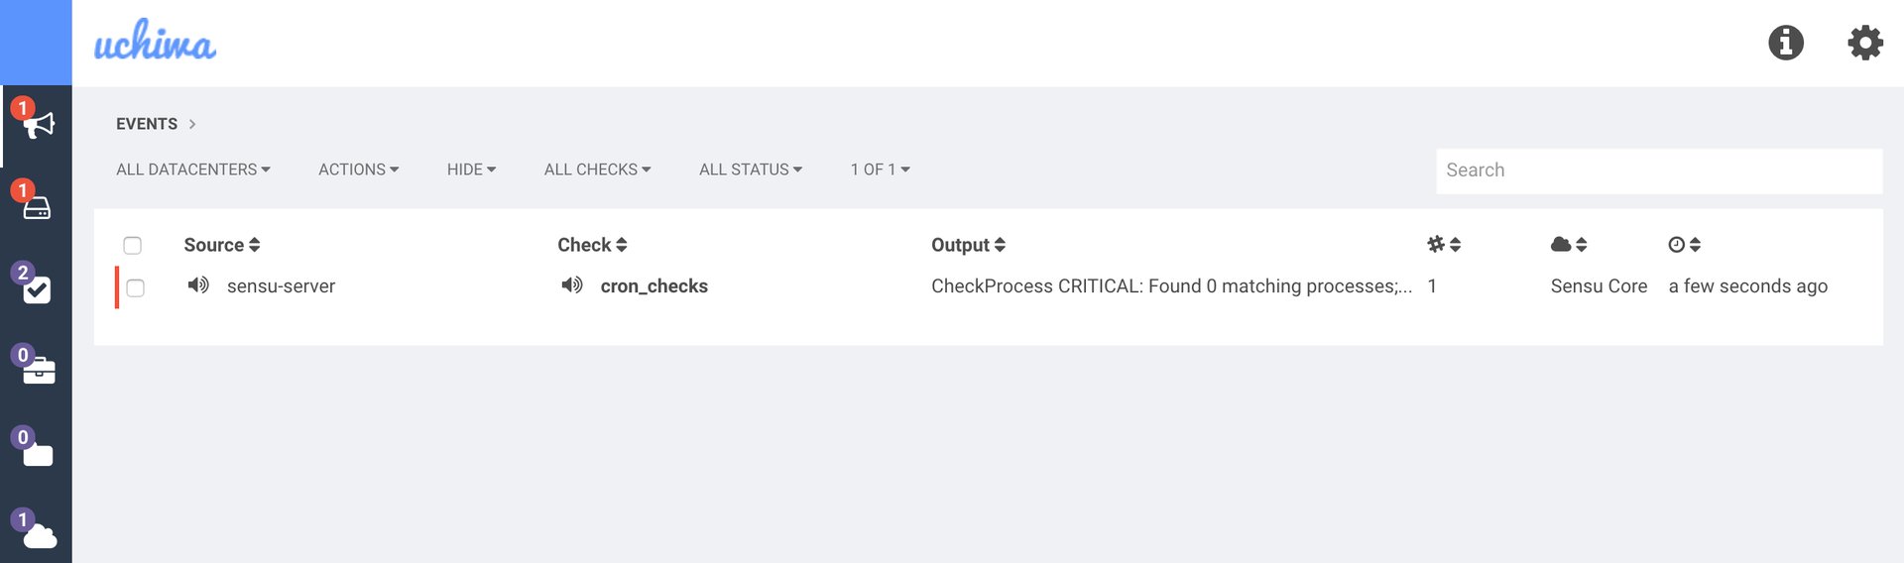
Task: Open Checks sidebar icon
Action: tap(37, 289)
